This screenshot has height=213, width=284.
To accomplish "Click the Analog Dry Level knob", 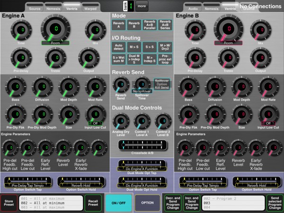I will click(x=121, y=121).
